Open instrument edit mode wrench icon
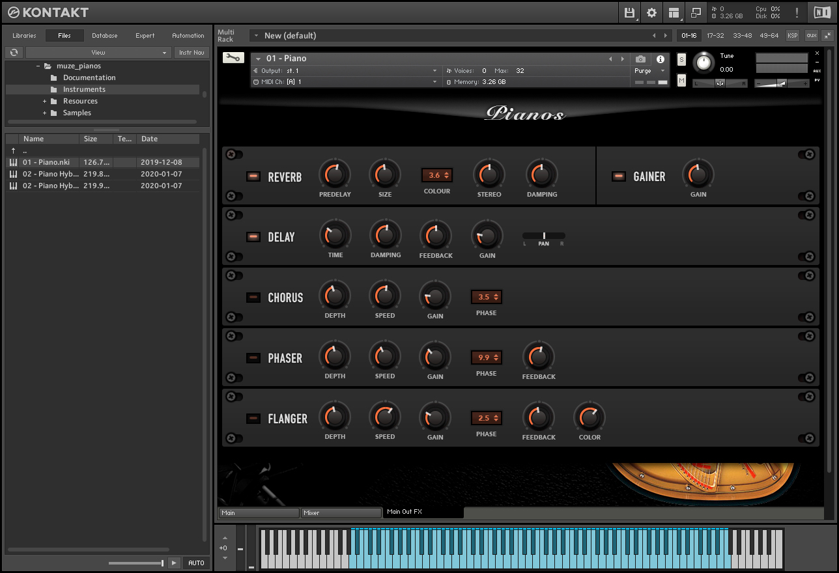Screen dimensions: 839x573 [233, 57]
